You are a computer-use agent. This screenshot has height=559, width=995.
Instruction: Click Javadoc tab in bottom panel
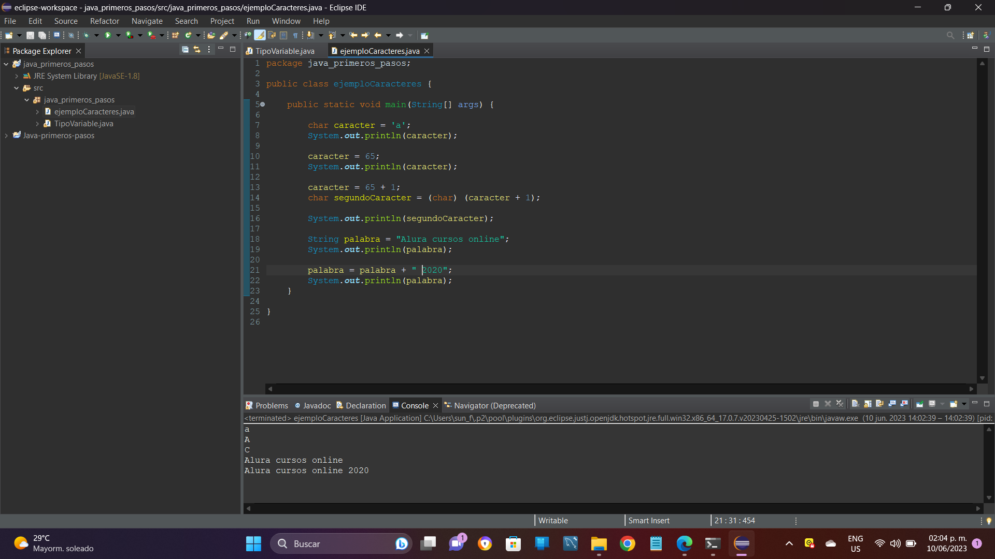317,405
